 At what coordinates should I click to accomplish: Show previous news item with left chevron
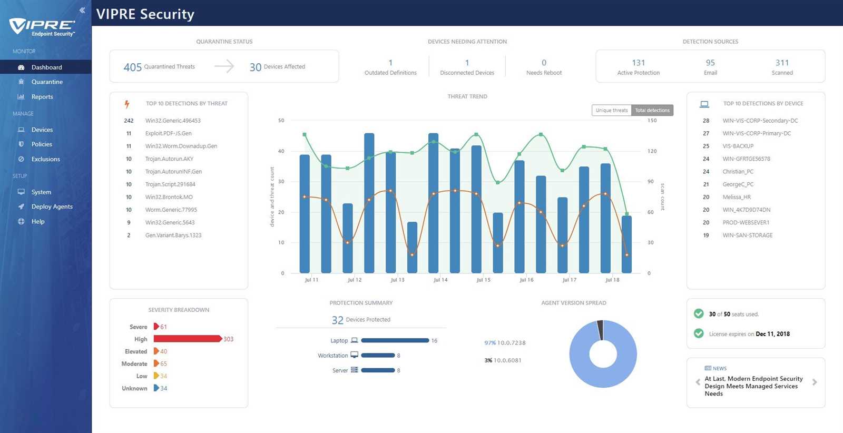point(698,382)
